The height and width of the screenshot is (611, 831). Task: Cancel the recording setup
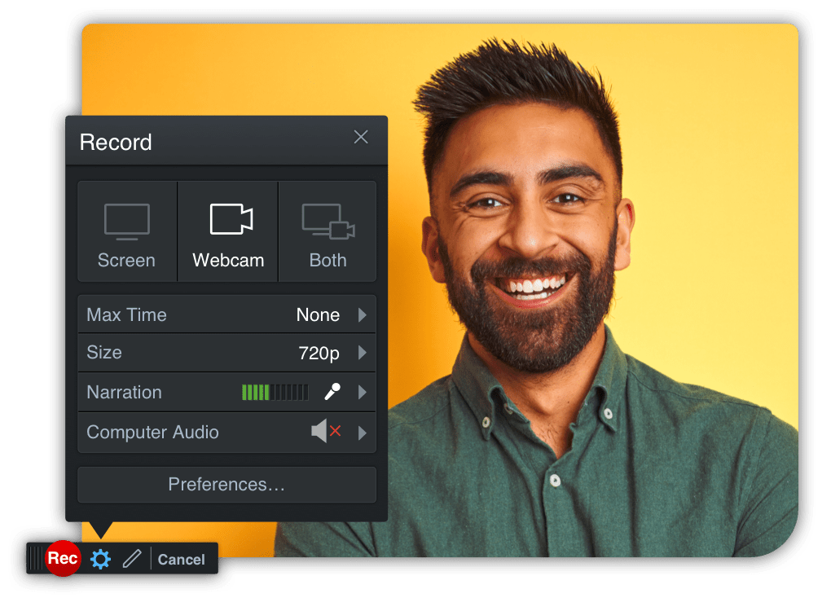point(181,560)
